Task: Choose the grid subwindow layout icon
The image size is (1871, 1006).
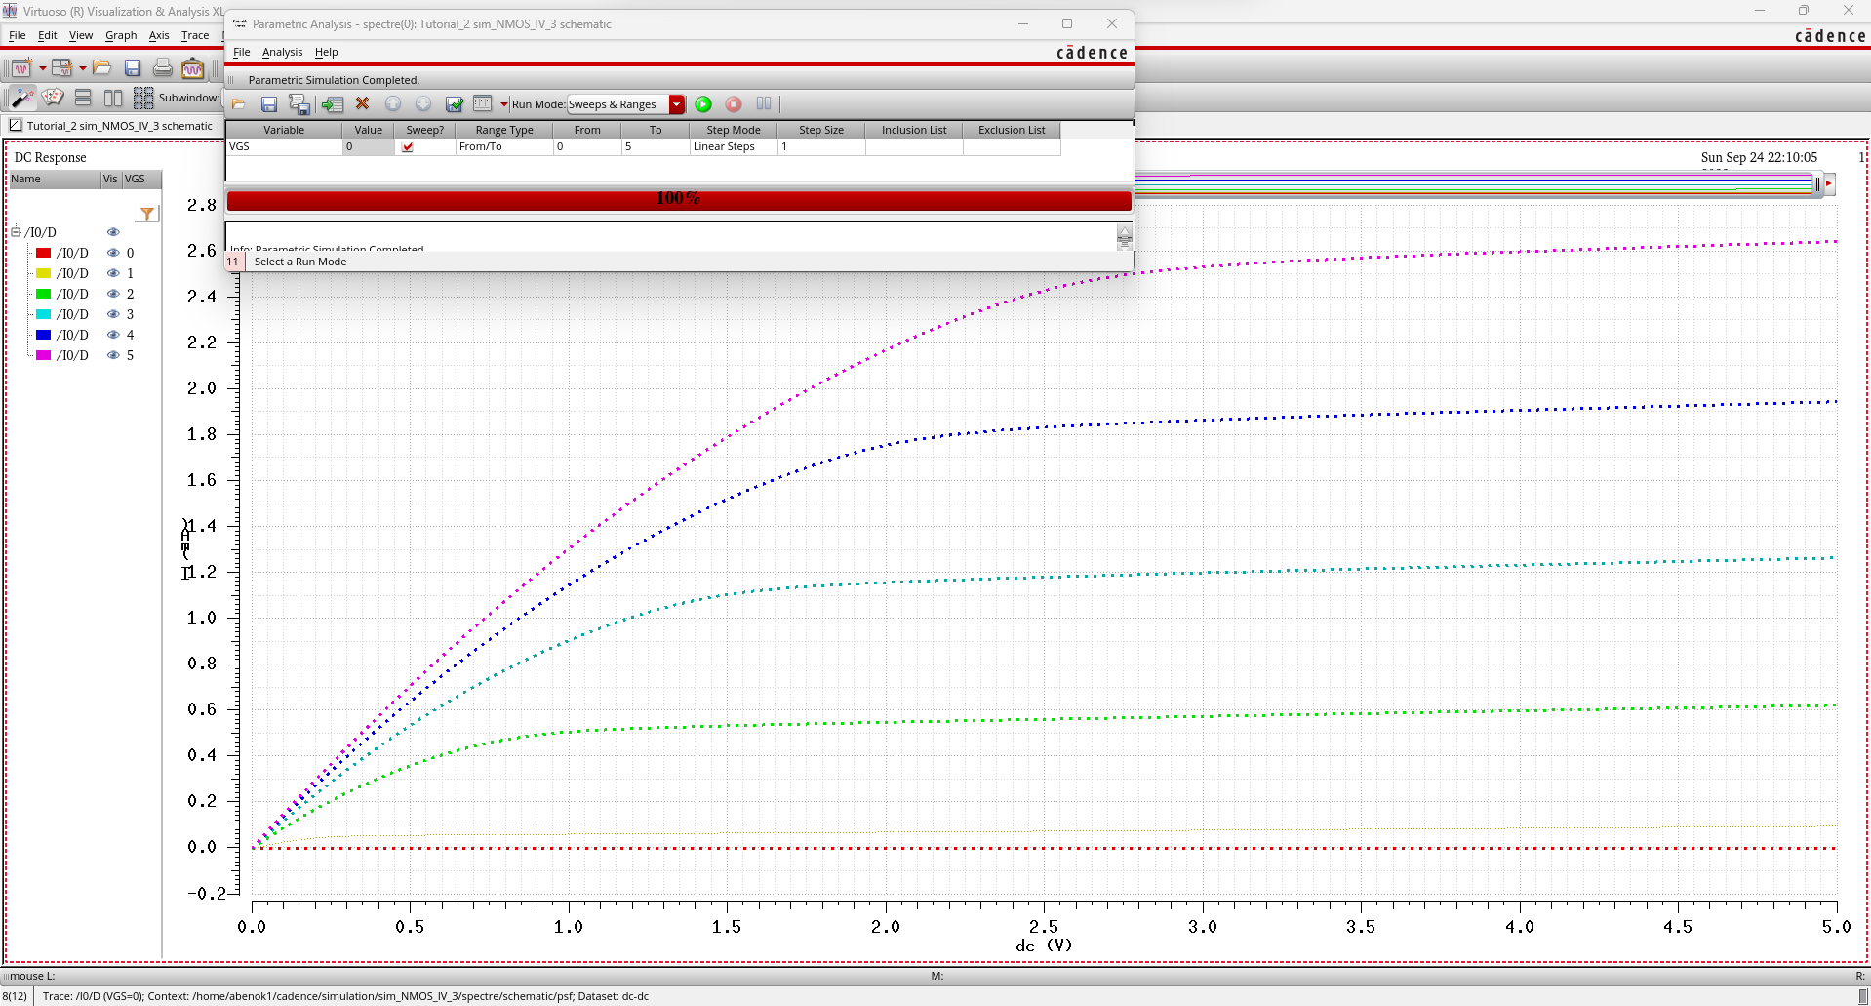Action: coord(143,98)
